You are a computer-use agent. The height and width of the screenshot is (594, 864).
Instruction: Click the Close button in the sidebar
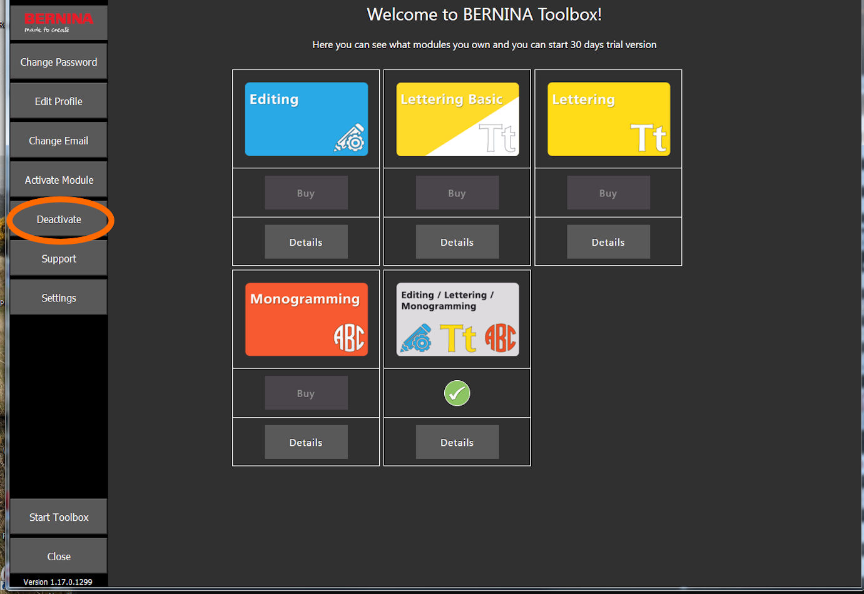[59, 556]
